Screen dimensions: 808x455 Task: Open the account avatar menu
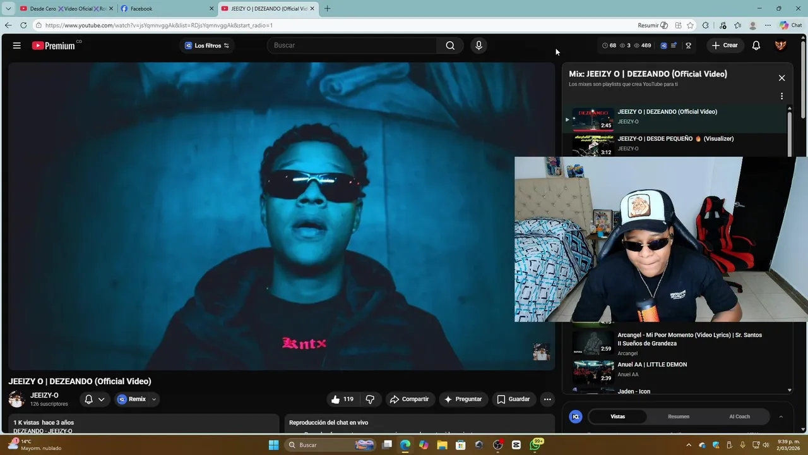[x=780, y=45]
